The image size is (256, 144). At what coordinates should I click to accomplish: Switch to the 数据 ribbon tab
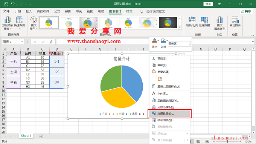68,11
